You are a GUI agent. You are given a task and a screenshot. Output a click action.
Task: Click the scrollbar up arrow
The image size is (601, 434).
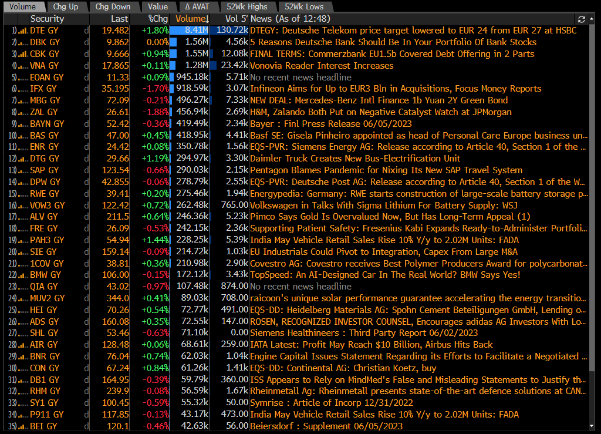(x=592, y=18)
